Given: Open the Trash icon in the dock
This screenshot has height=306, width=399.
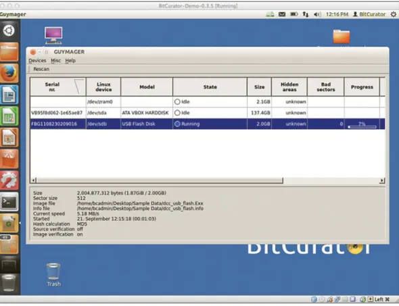Looking at the screenshot, I should (9, 284).
